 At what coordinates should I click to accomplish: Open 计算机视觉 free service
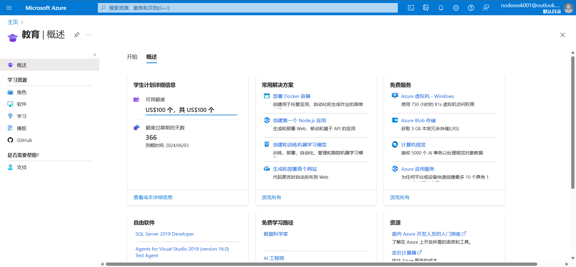click(x=413, y=145)
